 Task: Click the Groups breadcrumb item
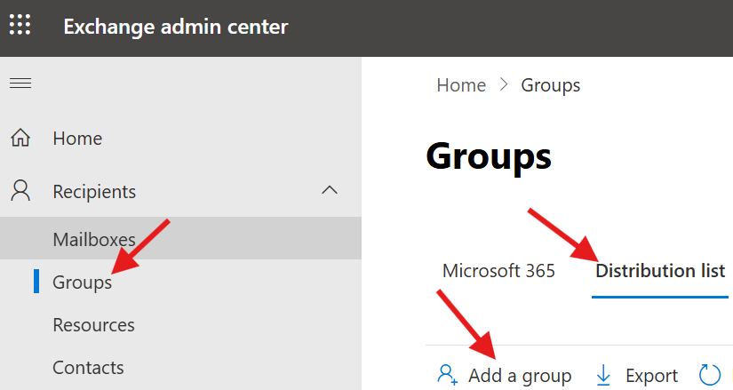pyautogui.click(x=550, y=85)
